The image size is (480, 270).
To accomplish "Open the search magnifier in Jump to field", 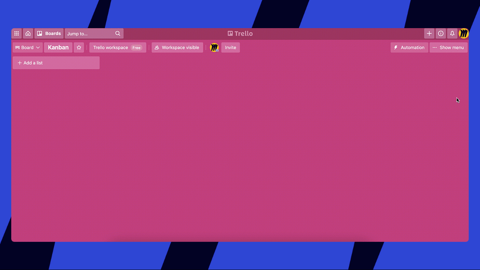I will tap(118, 33).
